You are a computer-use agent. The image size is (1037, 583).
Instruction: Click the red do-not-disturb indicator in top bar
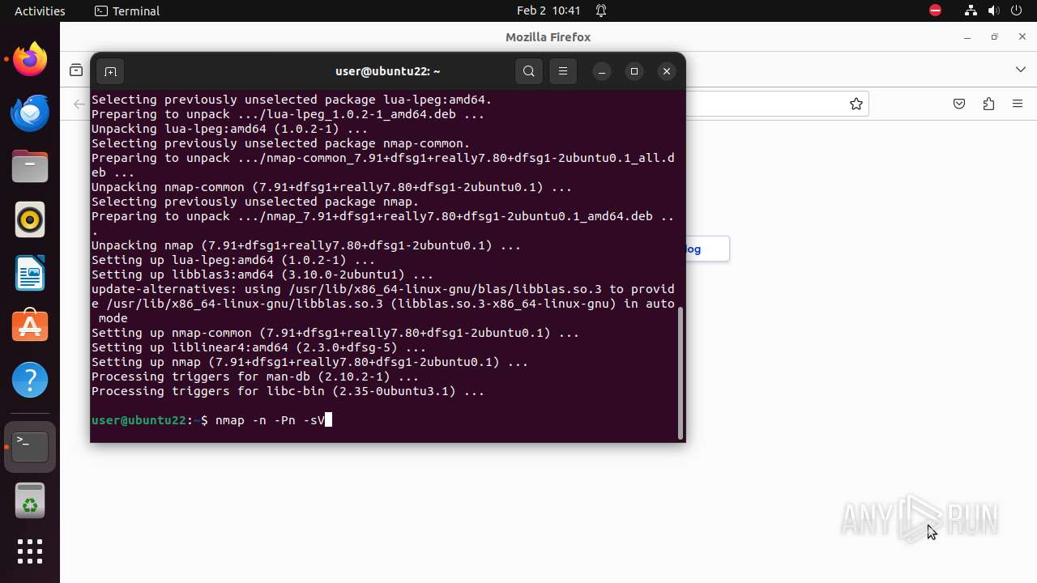(x=935, y=11)
